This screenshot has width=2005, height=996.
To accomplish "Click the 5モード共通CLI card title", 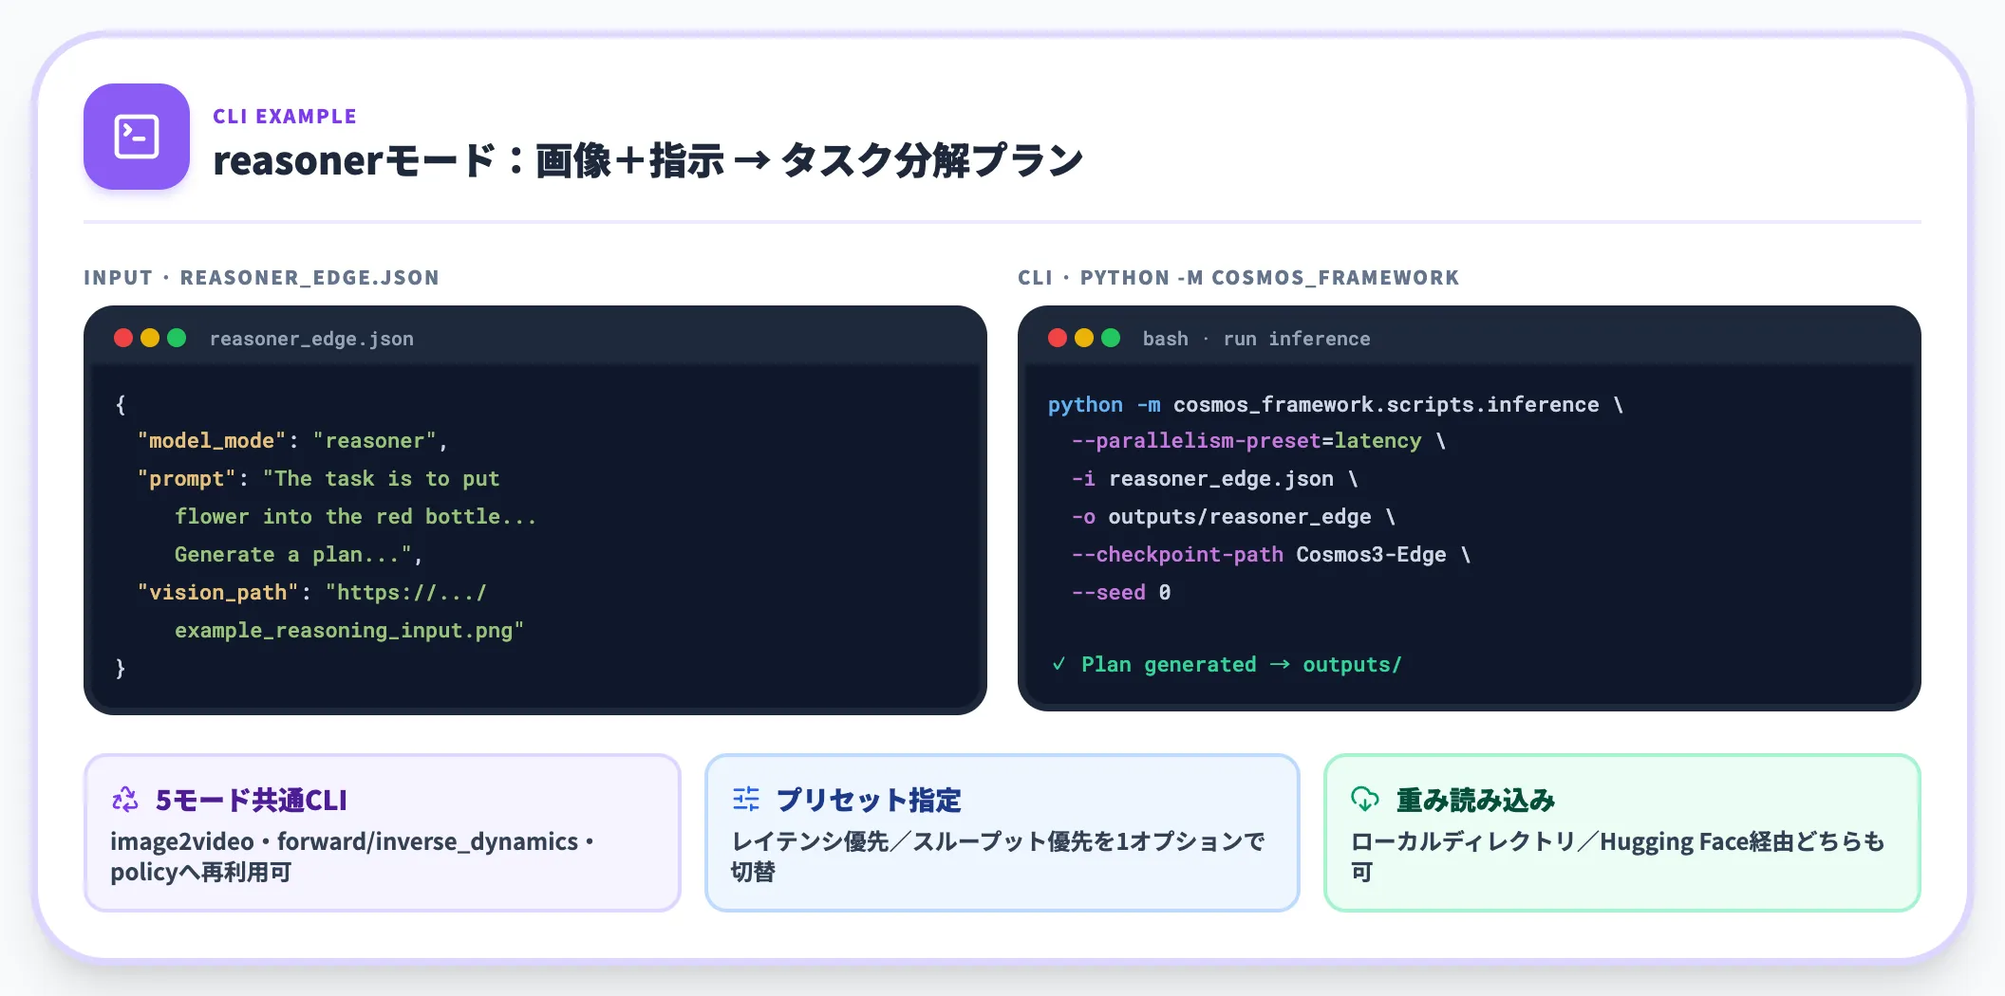I will click(x=252, y=801).
